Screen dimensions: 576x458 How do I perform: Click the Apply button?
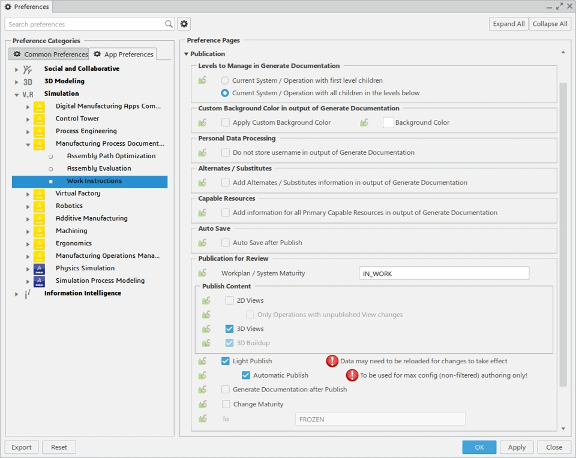517,447
